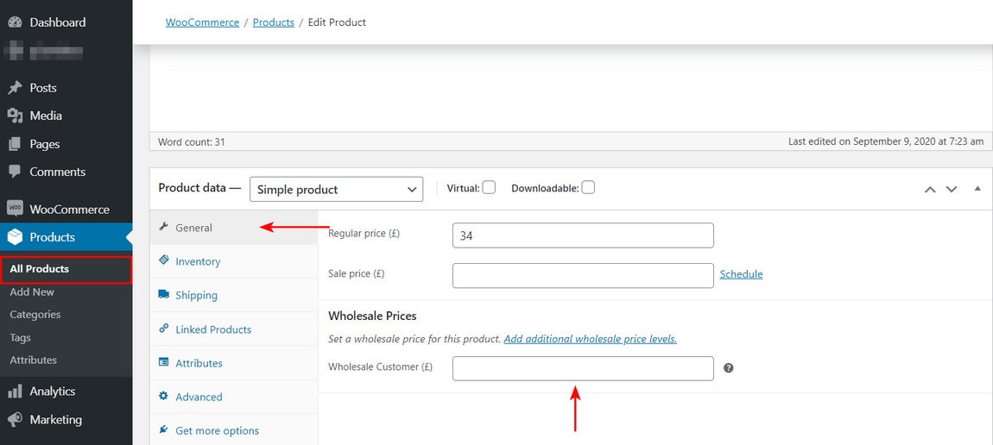The width and height of the screenshot is (993, 445).
Task: Open the Simple product type dropdown
Action: (x=336, y=189)
